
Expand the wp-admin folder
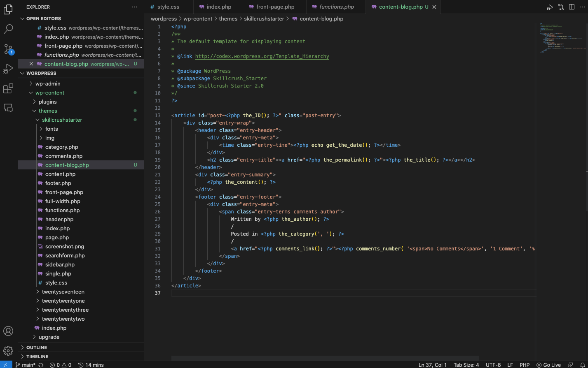[47, 83]
